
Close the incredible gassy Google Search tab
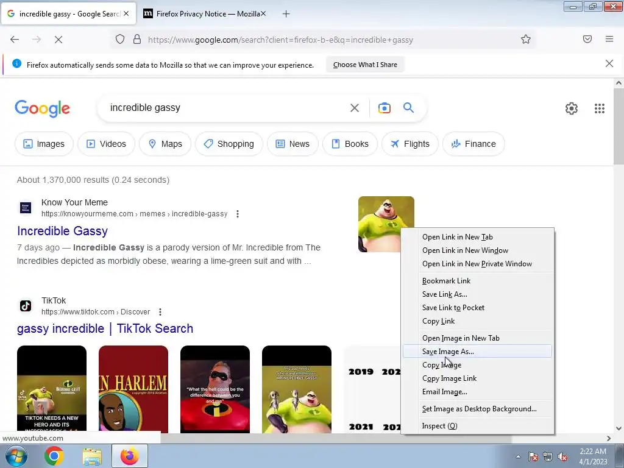[126, 13]
